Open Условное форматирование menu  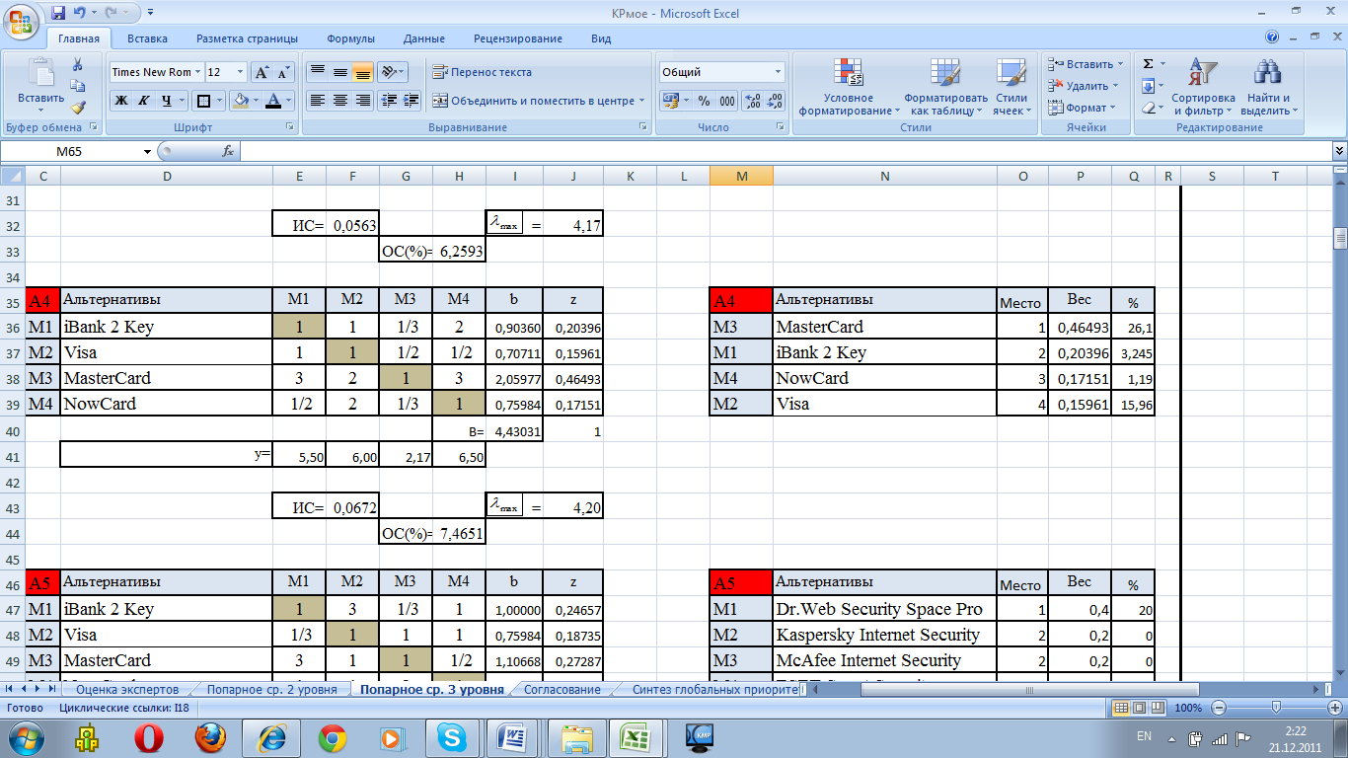click(x=849, y=87)
